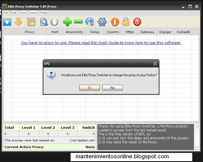Click the Total stats header
Viewport: 203px width, 162px height.
click(11, 127)
